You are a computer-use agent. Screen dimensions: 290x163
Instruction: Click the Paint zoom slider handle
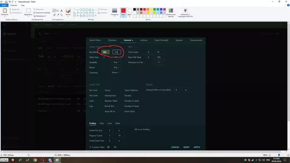[x=279, y=155]
